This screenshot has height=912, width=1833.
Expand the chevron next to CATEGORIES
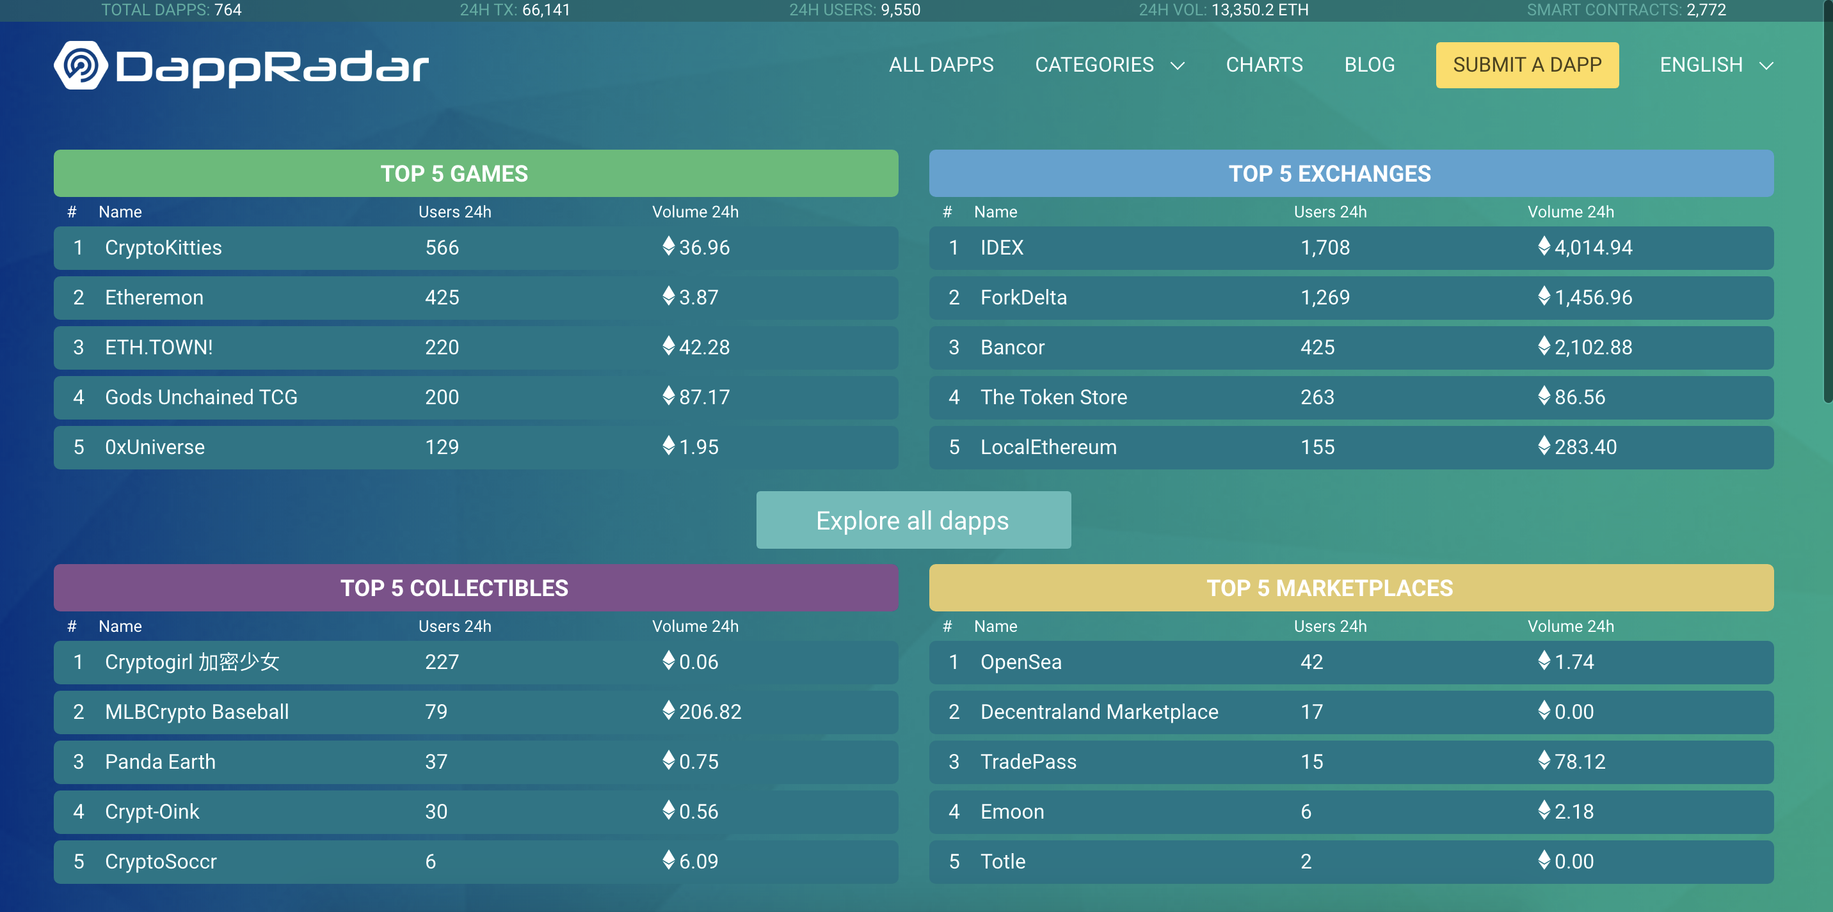[1178, 65]
